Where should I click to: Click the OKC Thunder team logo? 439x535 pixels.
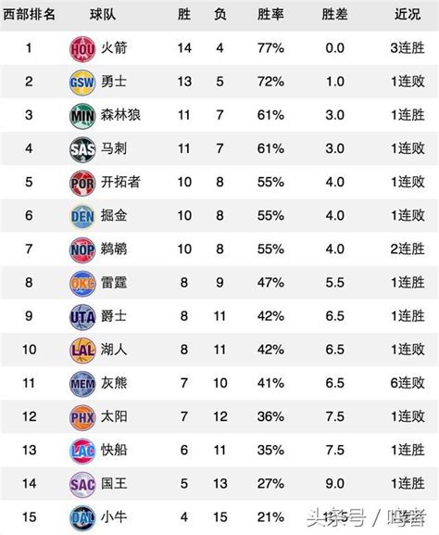click(82, 283)
